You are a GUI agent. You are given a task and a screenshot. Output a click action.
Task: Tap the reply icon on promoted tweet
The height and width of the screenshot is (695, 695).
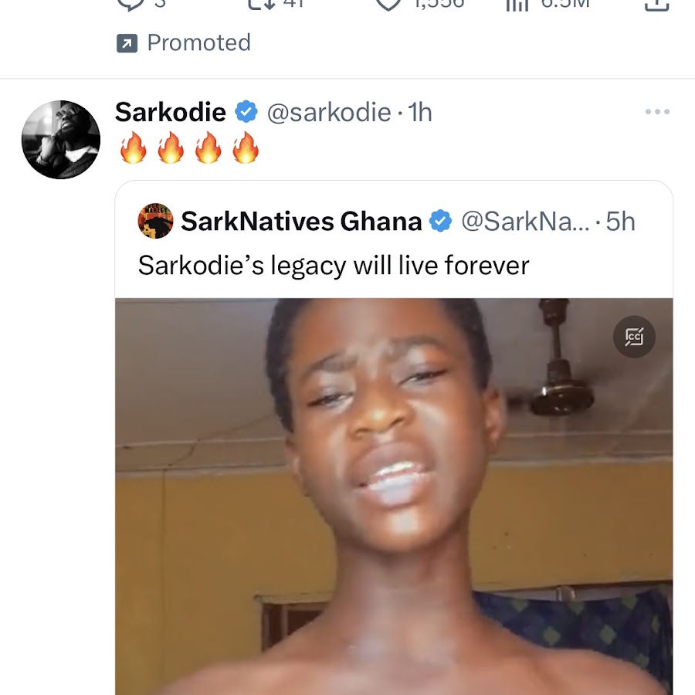pos(131,5)
